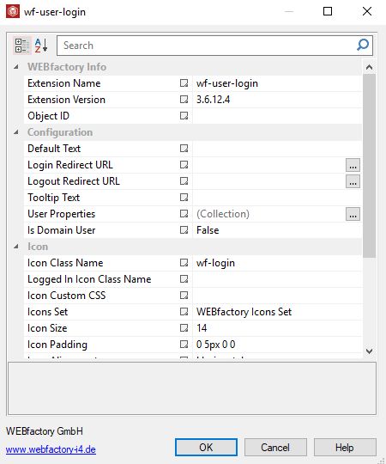Open Login Redirect URL browse ellipsis button
The width and height of the screenshot is (386, 464).
353,165
